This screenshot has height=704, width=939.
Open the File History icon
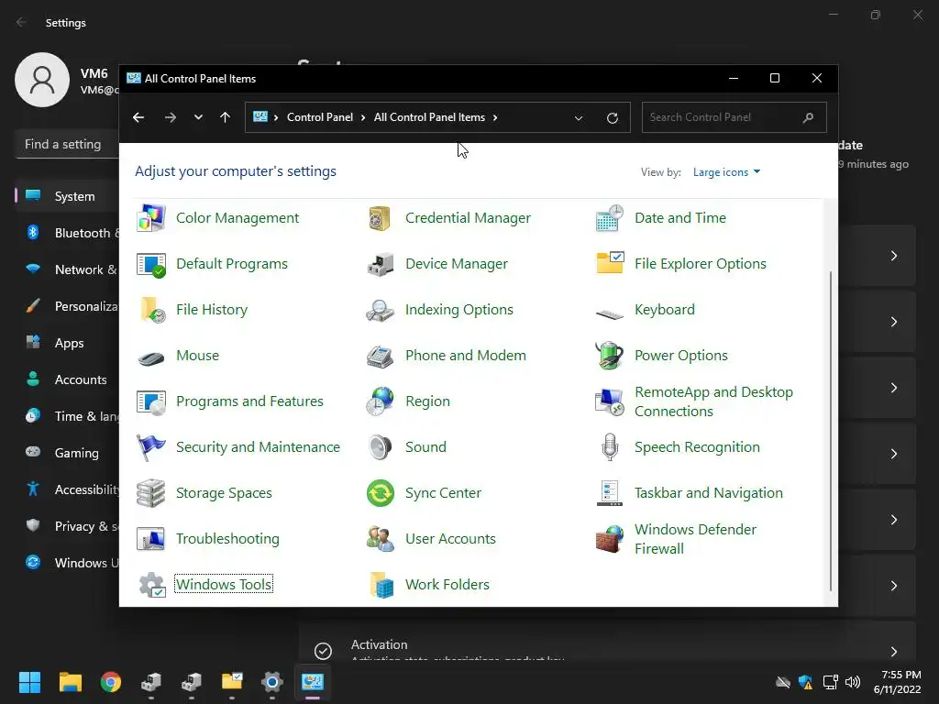(151, 310)
